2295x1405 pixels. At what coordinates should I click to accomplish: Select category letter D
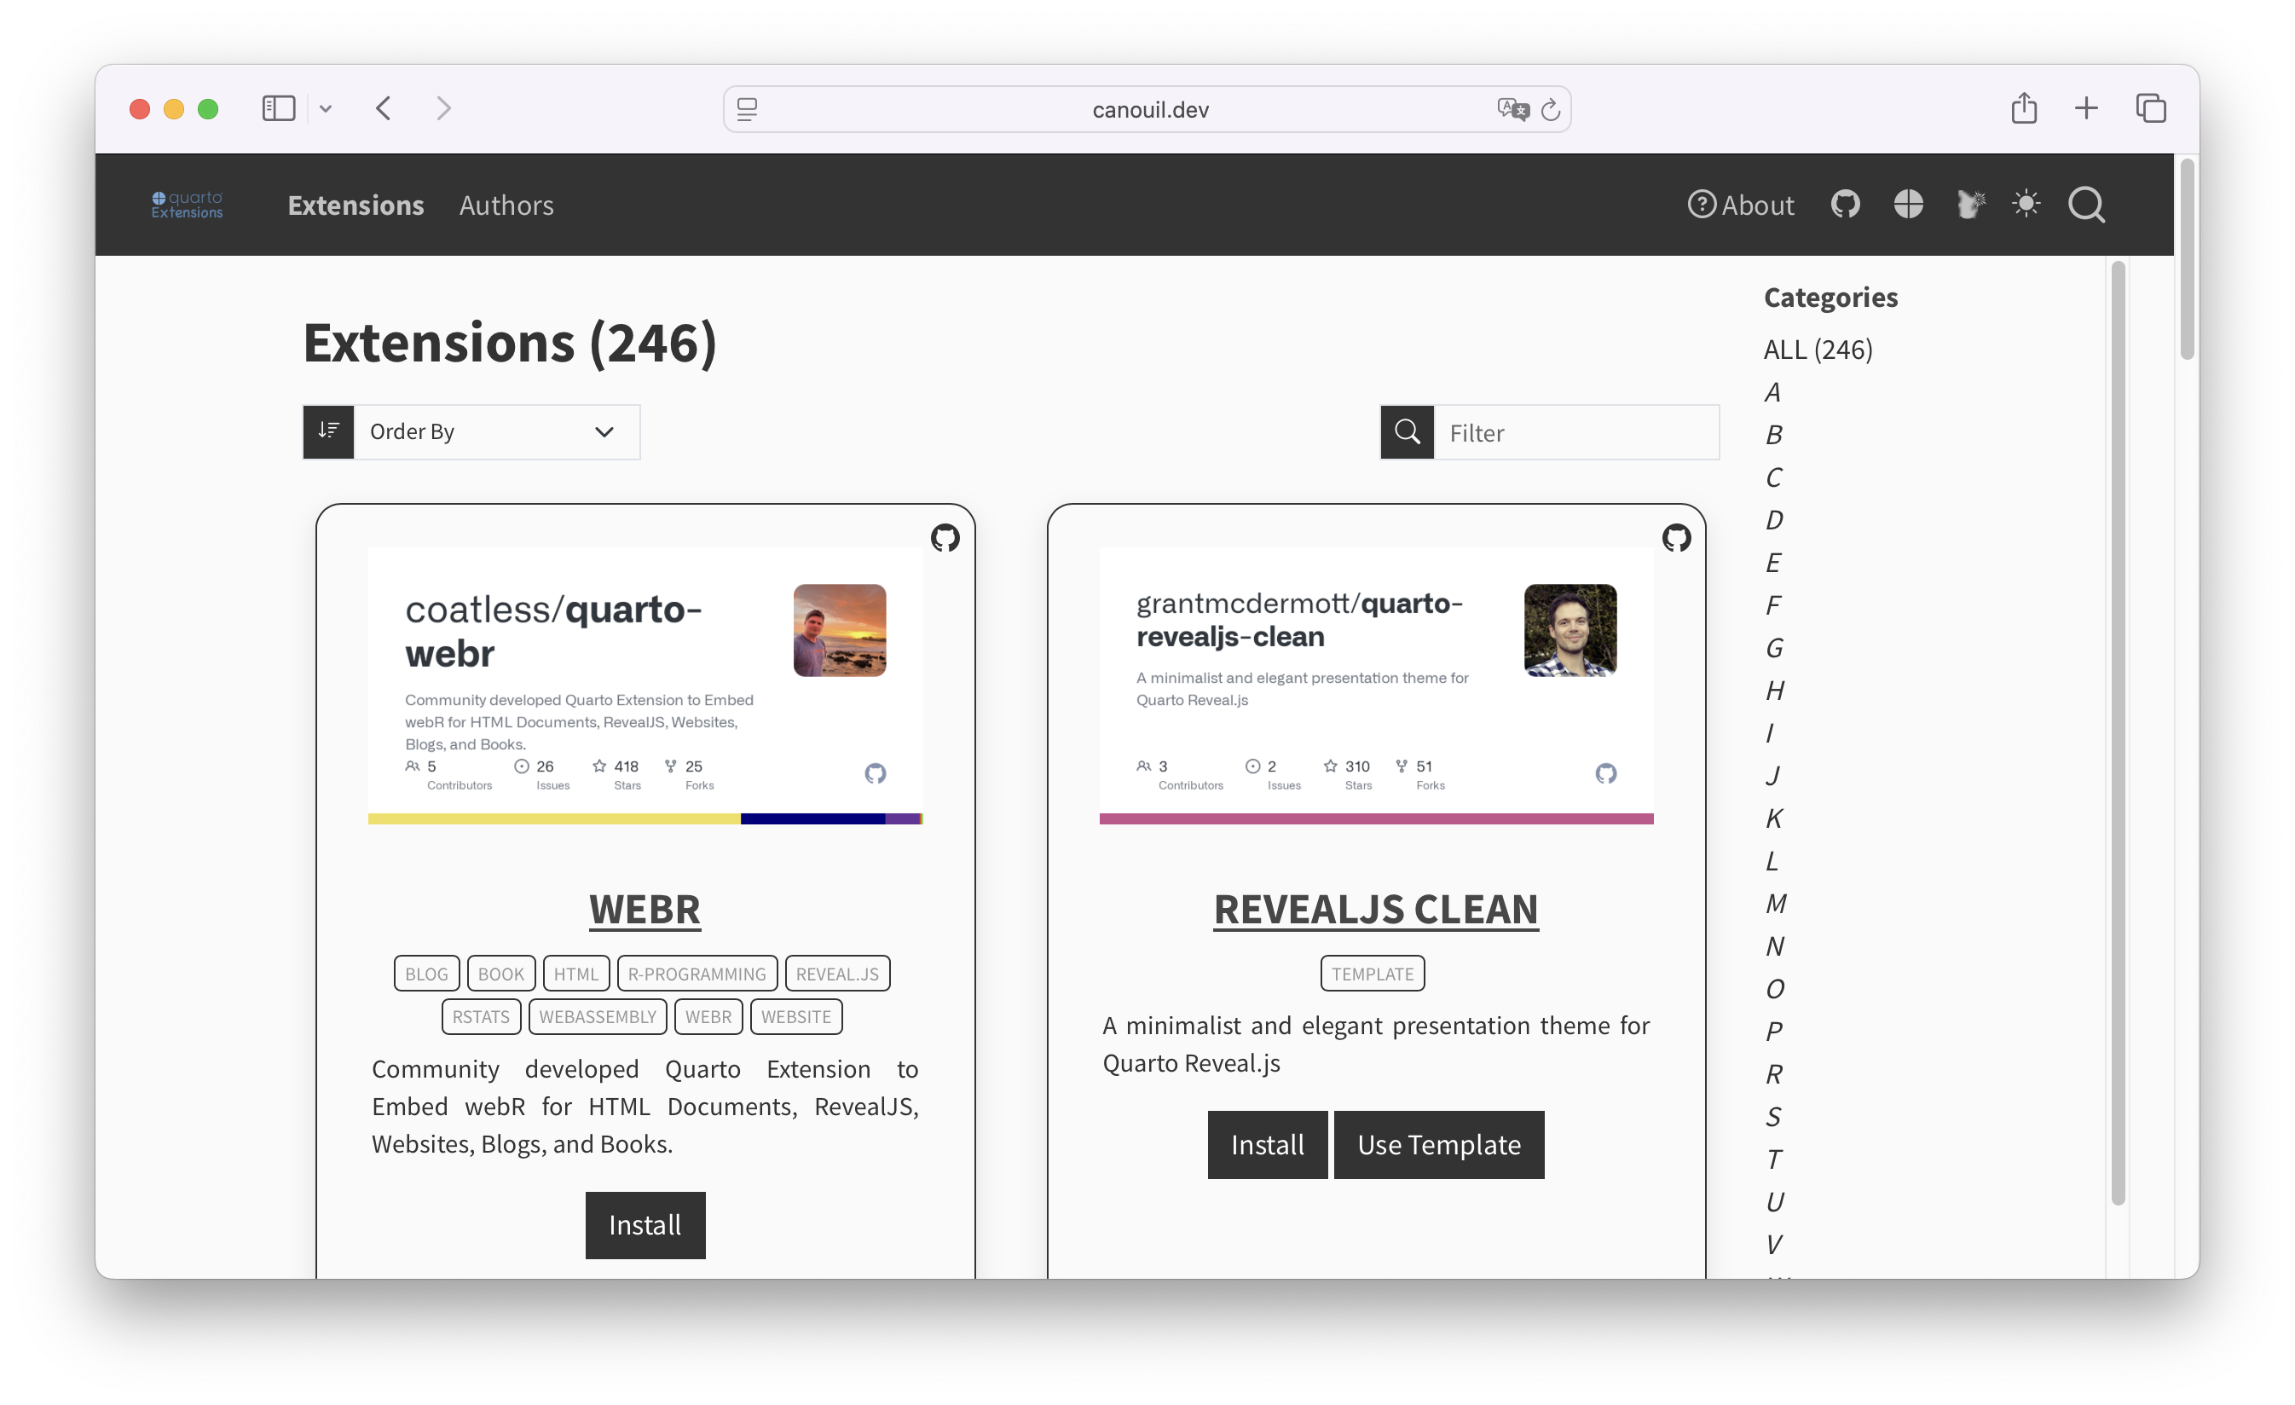coord(1774,520)
